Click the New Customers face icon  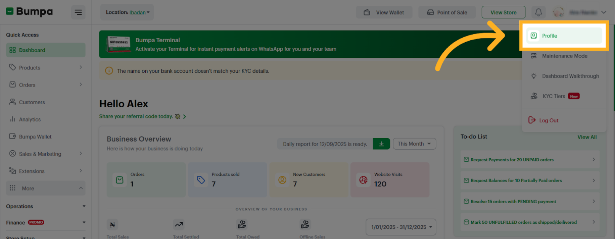[x=282, y=180]
